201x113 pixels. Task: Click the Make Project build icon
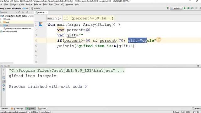coord(168,8)
